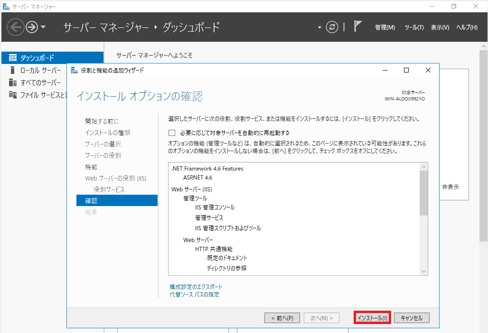Click the scroll-up arrow of features list
Image resolution: width=488 pixels, height=333 pixels.
[423, 167]
